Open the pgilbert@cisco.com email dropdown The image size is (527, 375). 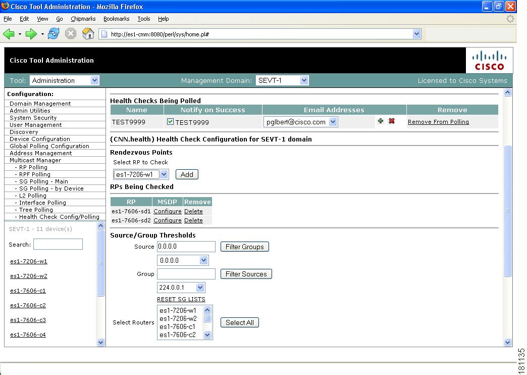click(301, 122)
